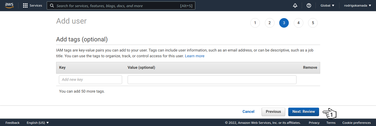Open the notifications bell

(x=295, y=5)
